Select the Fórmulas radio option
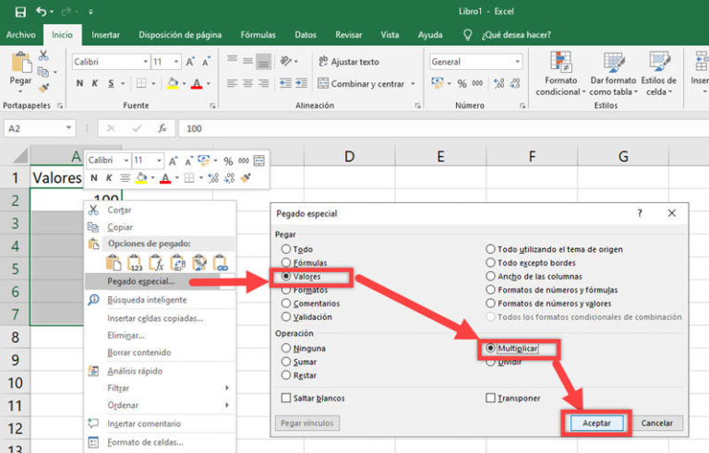709x453 pixels. [286, 263]
